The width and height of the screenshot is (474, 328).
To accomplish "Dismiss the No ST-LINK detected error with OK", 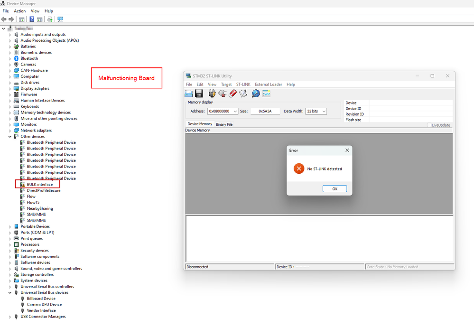I will coord(335,188).
